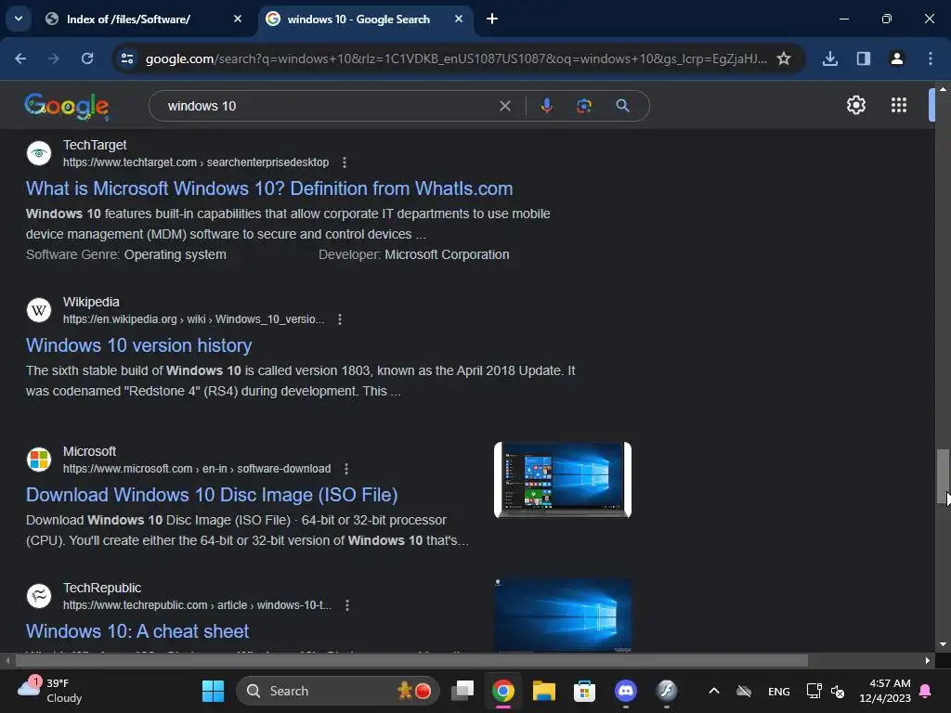The width and height of the screenshot is (951, 713).
Task: Click the TechTarget source name
Action: (95, 146)
